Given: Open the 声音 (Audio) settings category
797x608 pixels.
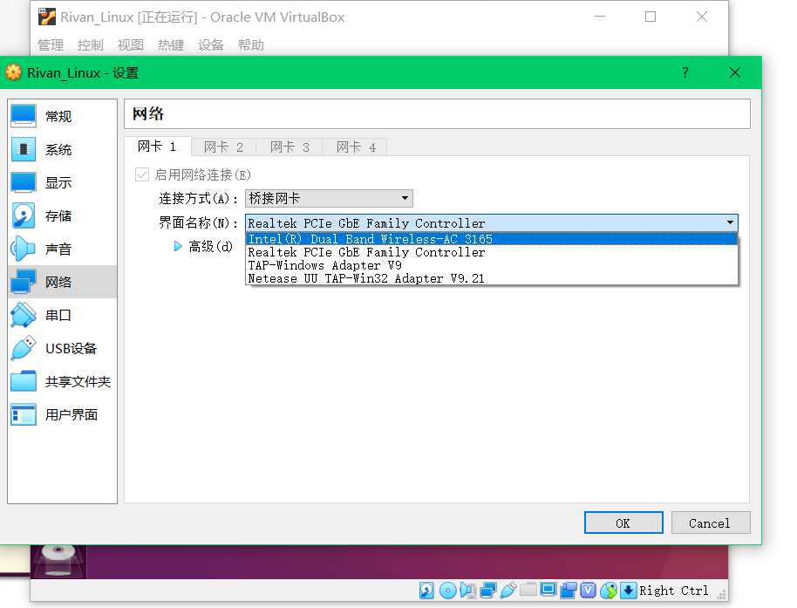Looking at the screenshot, I should click(62, 249).
